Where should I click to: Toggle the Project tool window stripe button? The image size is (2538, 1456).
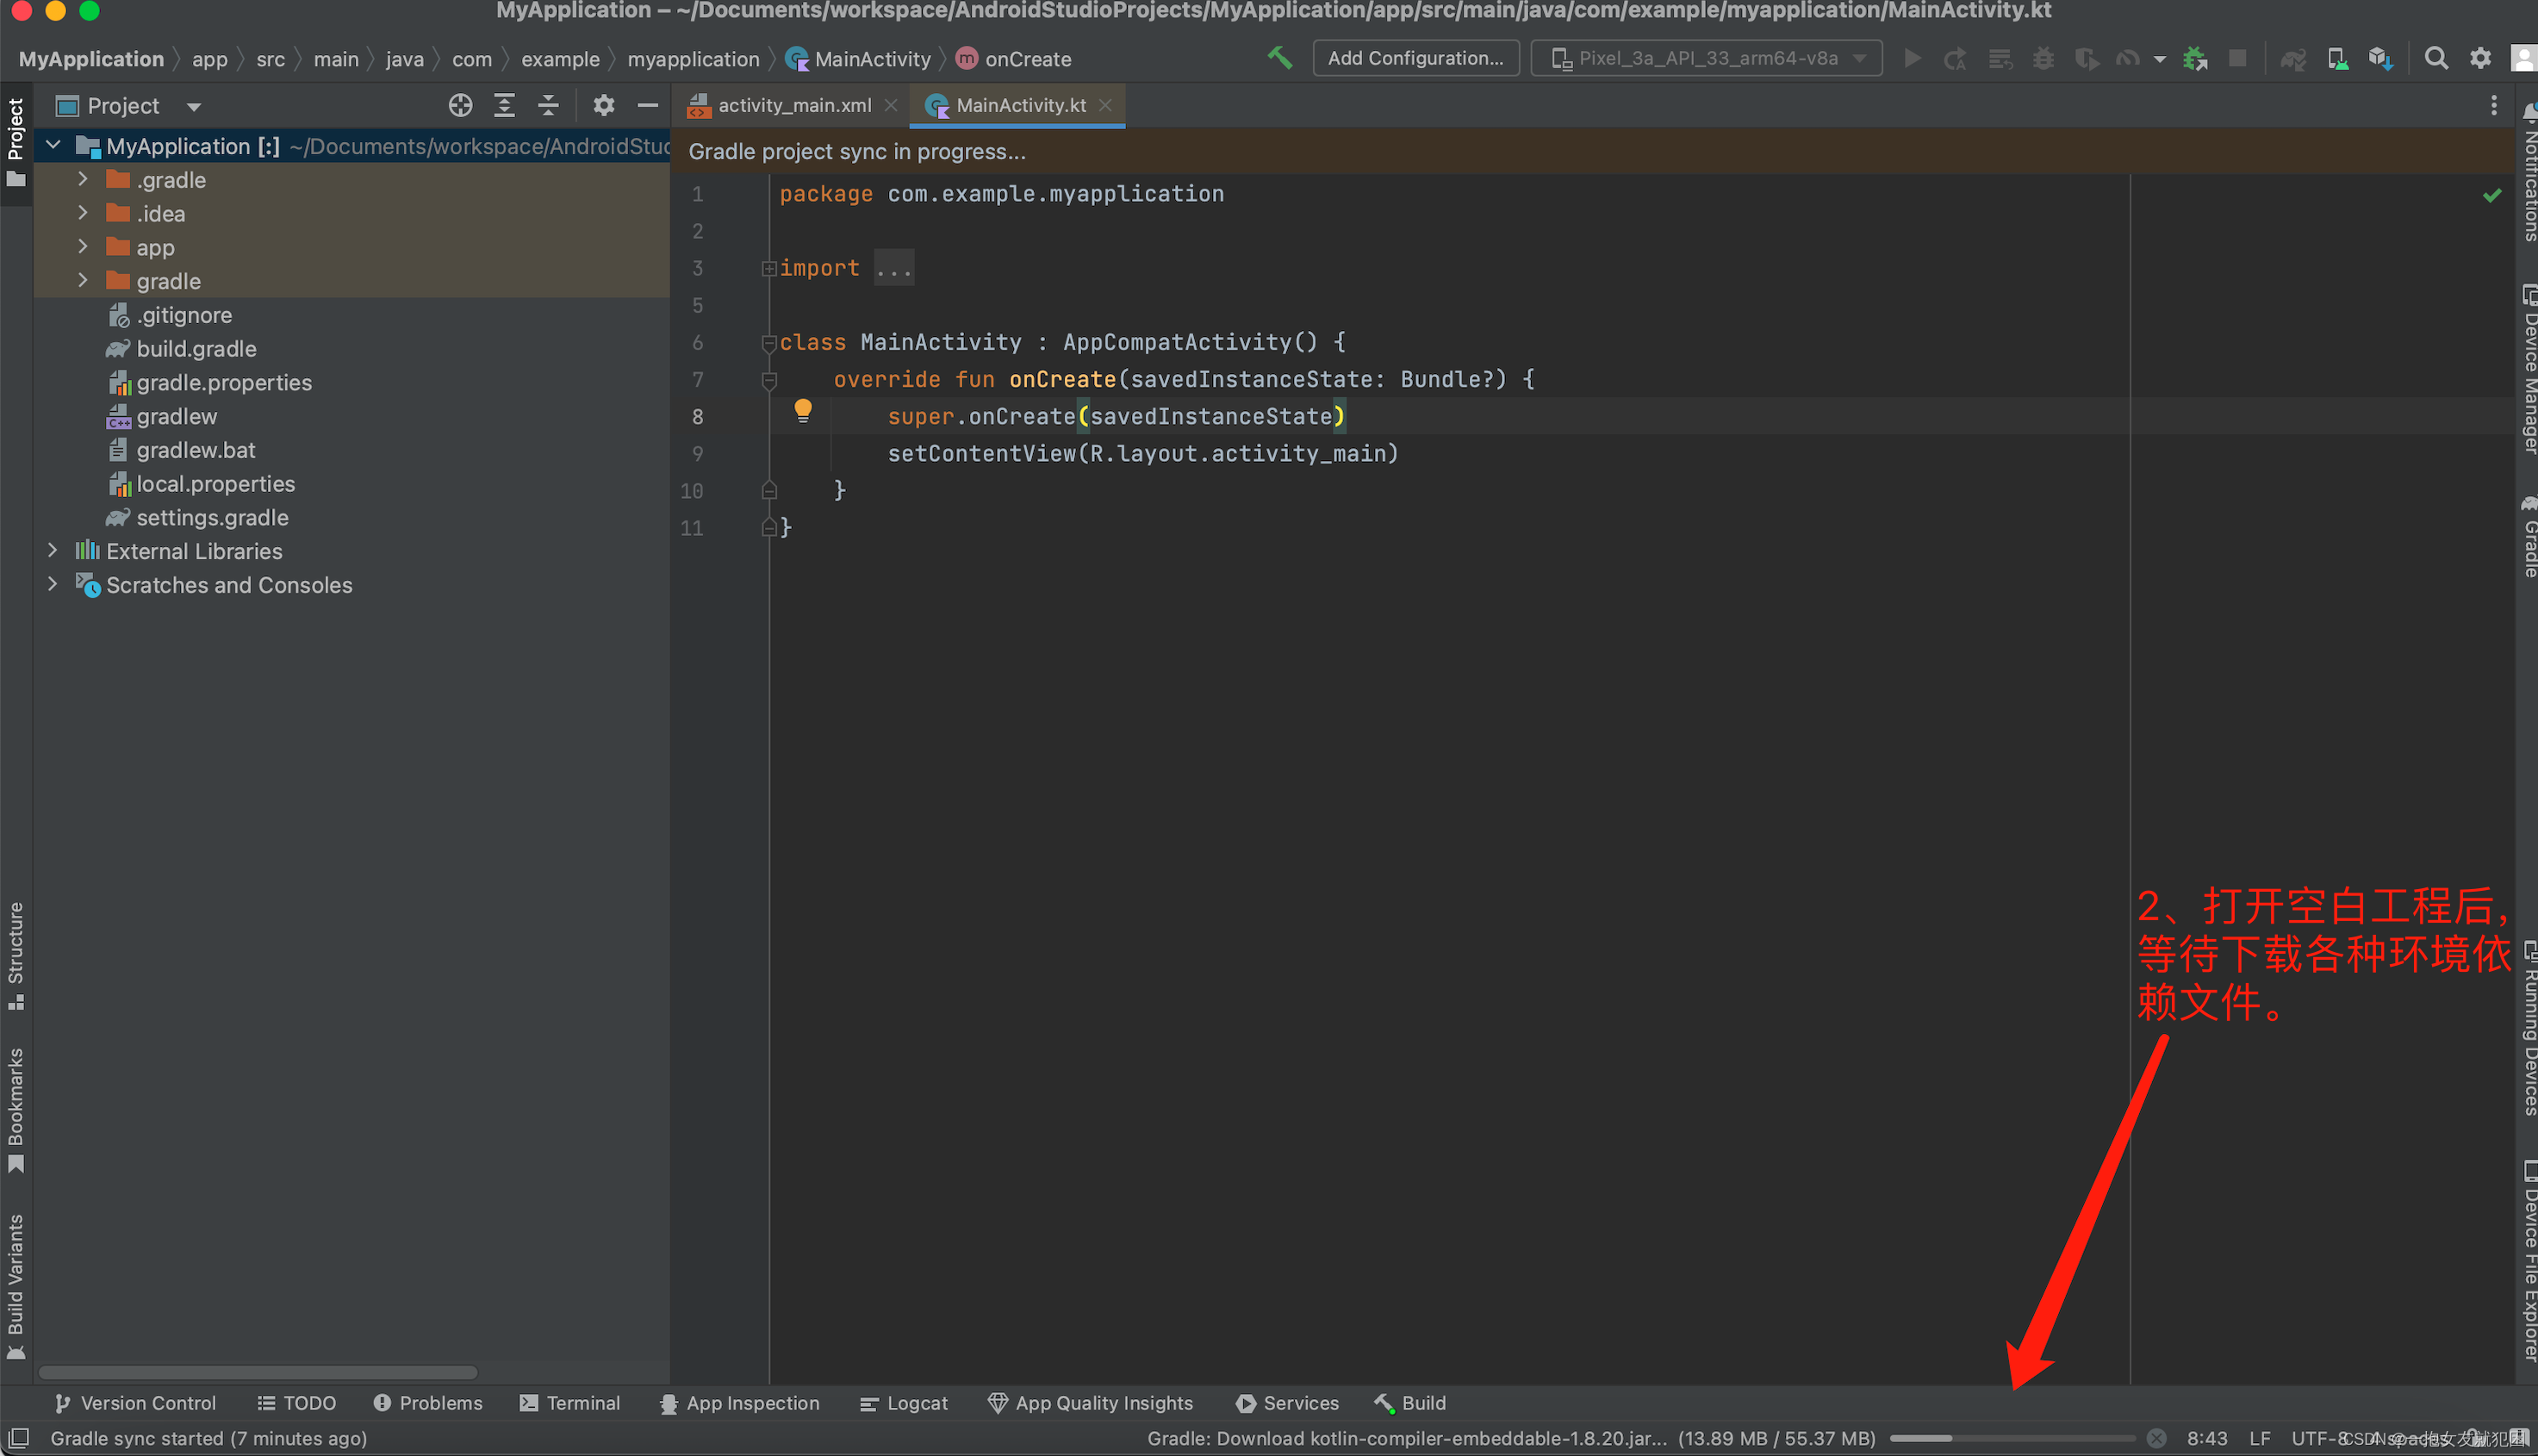16,142
